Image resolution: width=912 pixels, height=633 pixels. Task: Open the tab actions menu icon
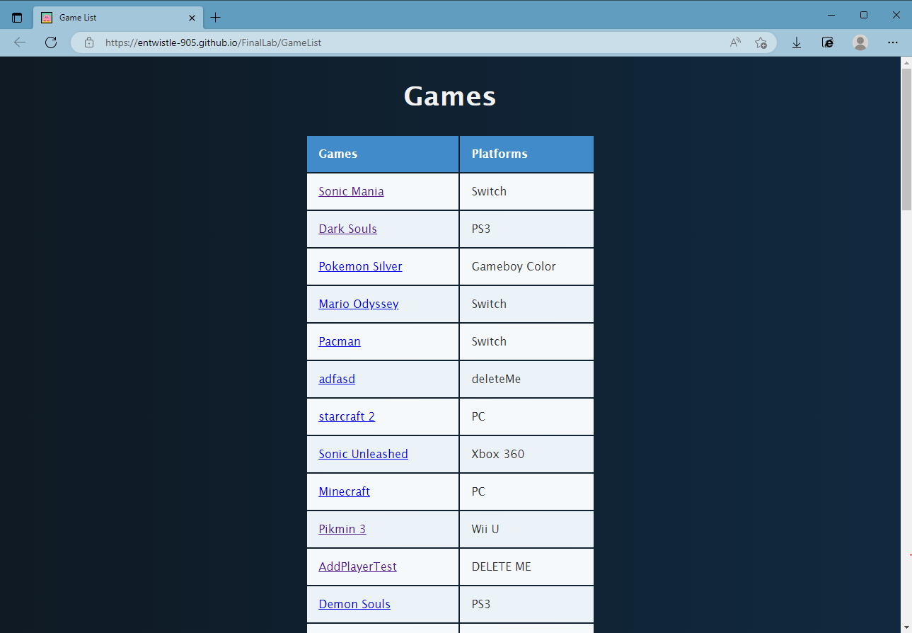pos(17,18)
